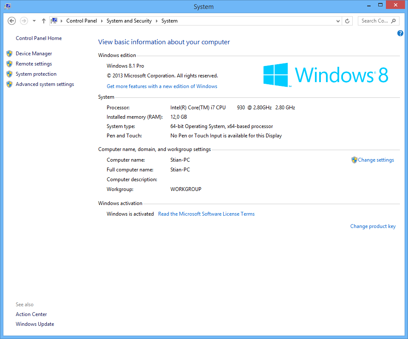Click the forward arrow navigation button
408x339 pixels.
click(24, 21)
